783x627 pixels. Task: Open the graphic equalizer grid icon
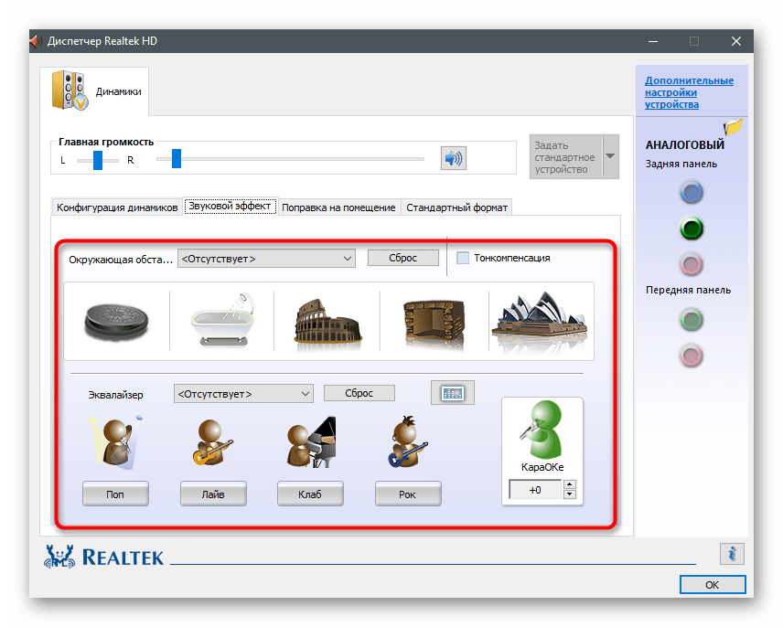pos(453,393)
